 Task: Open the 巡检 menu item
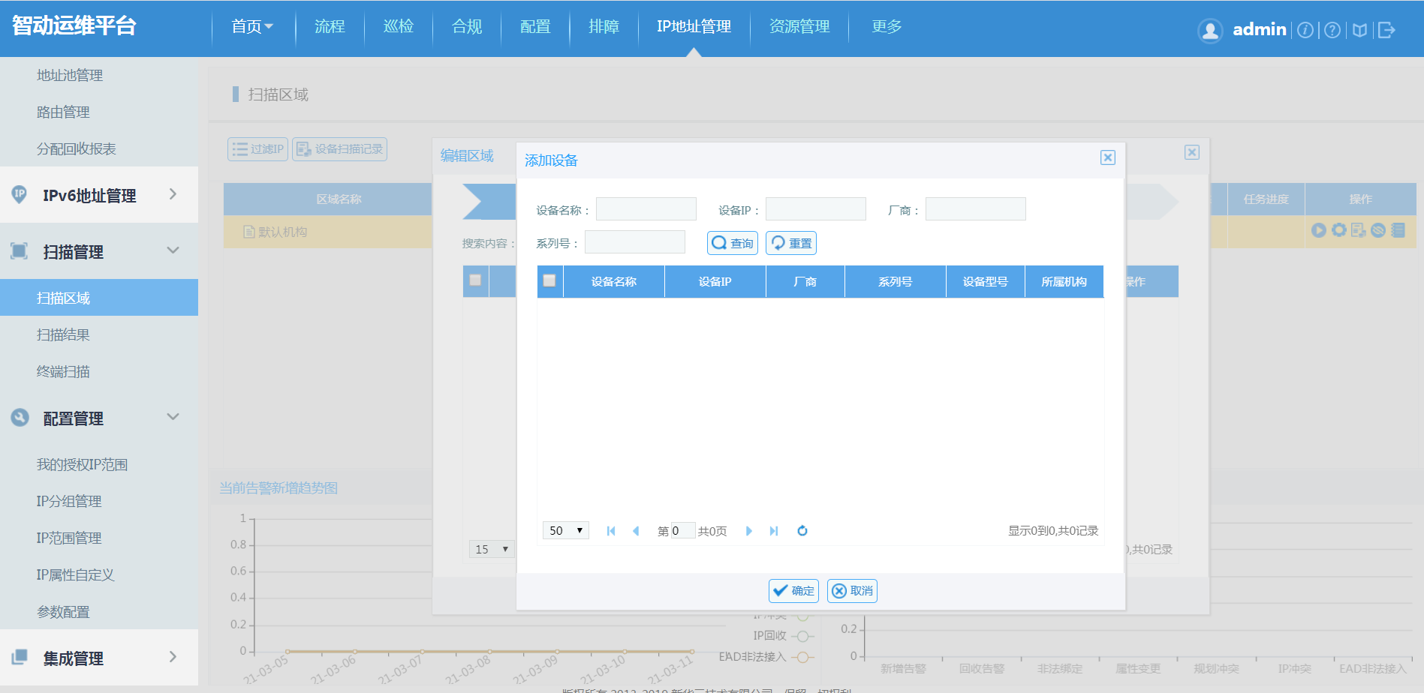coord(398,27)
